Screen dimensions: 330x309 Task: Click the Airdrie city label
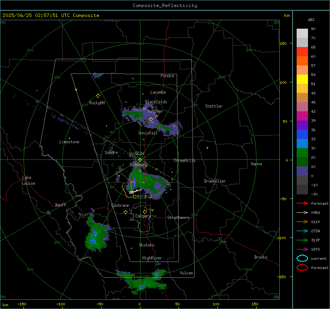[x=144, y=196]
